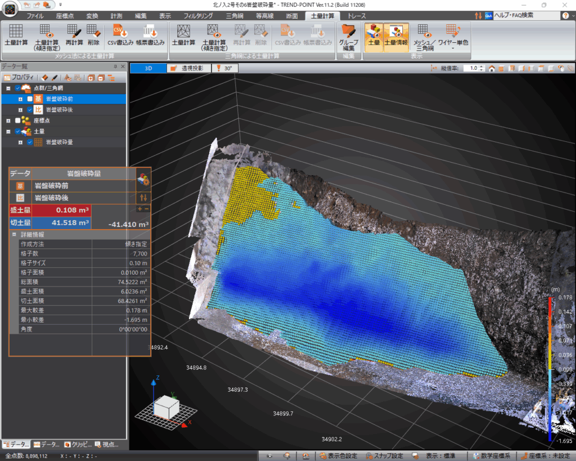This screenshot has height=461, width=576.
Task: Close the データ一覧 panel
Action: click(x=123, y=66)
